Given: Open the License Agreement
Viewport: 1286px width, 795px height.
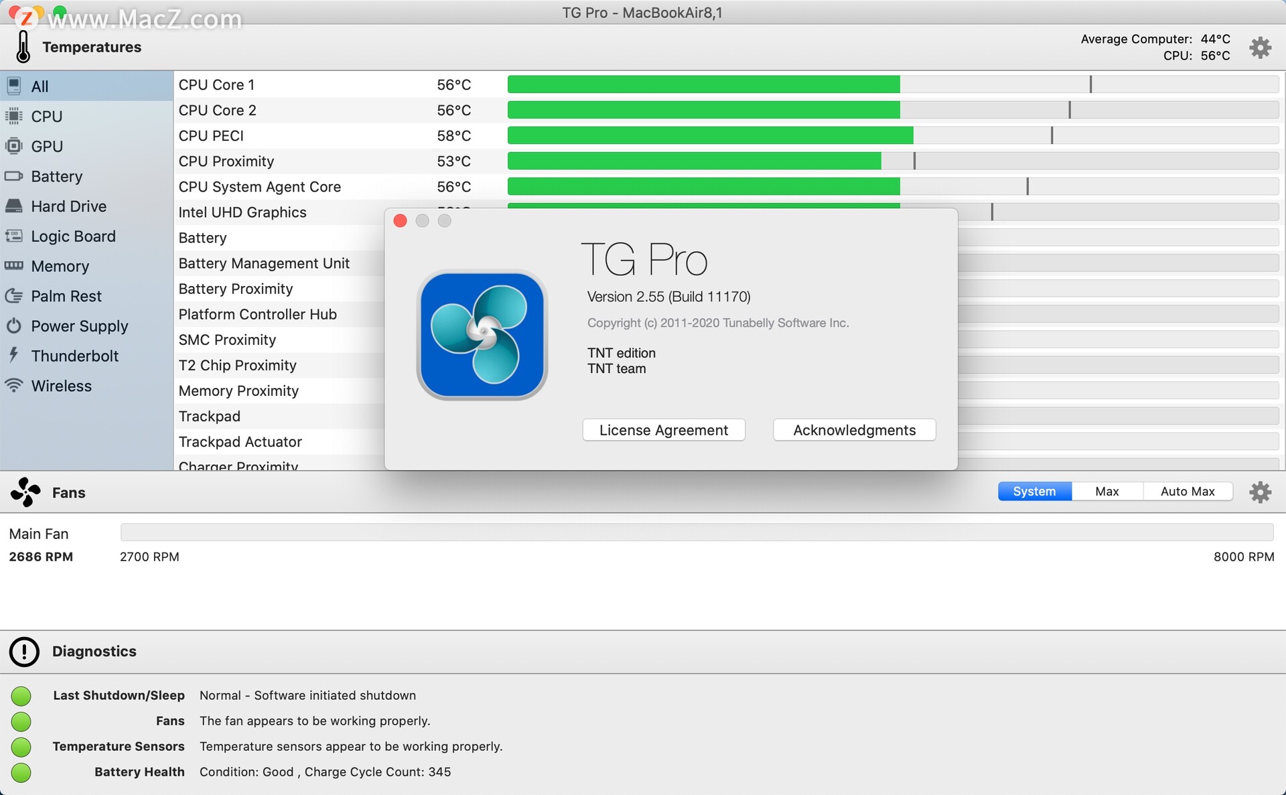Looking at the screenshot, I should (664, 430).
